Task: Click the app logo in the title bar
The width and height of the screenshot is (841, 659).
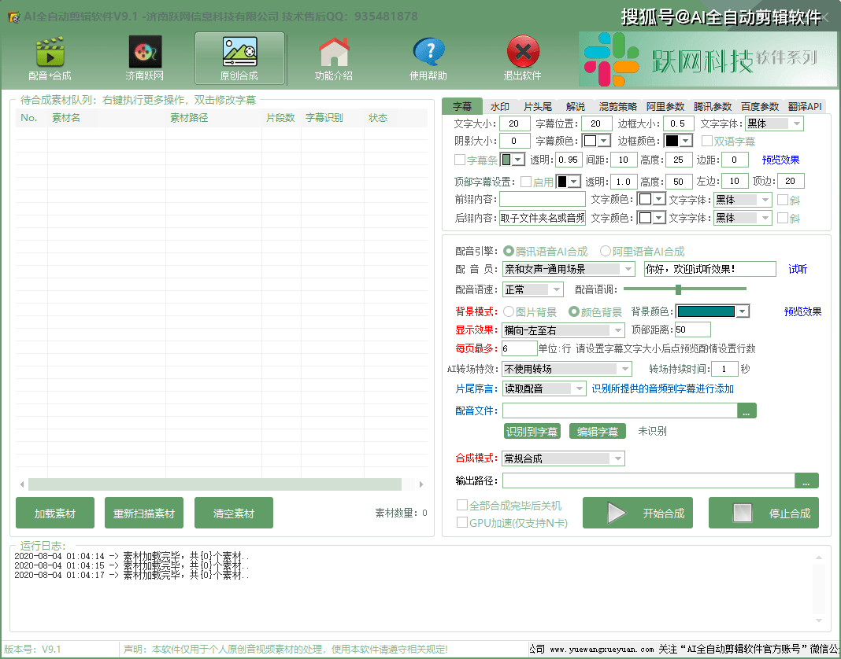Action: tap(13, 17)
